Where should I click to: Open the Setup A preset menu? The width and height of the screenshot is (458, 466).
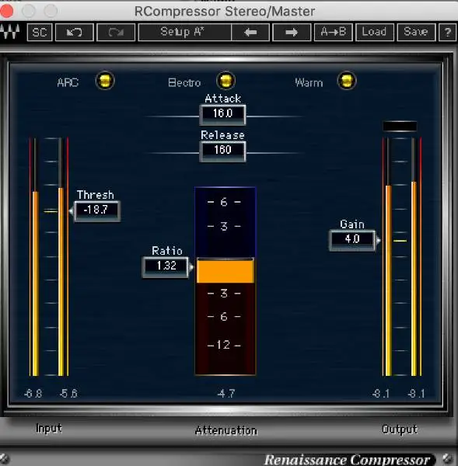[x=184, y=32]
